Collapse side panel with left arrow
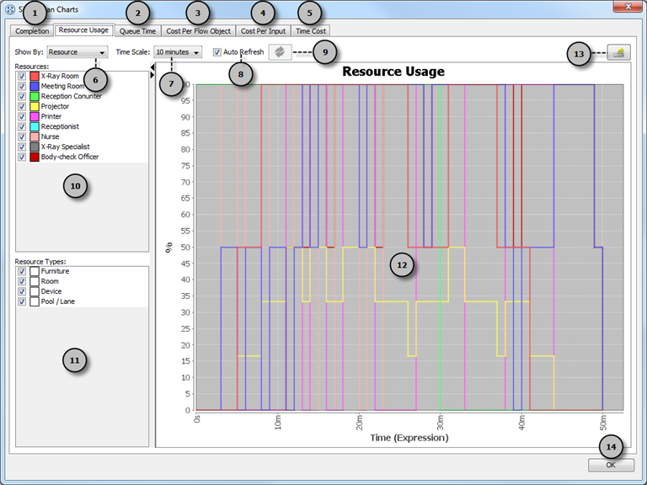The height and width of the screenshot is (485, 647). tap(152, 67)
